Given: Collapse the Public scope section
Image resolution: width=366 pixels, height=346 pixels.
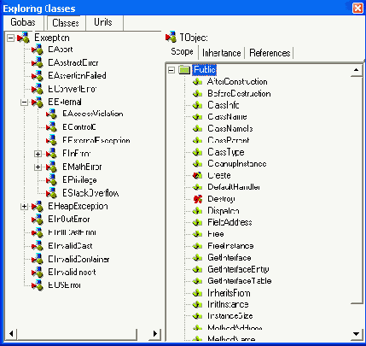Looking at the screenshot, I should tap(171, 70).
